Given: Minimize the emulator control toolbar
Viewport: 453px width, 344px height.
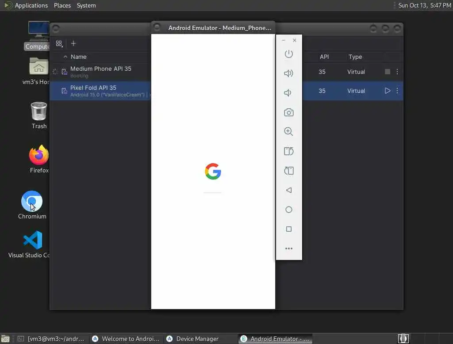Looking at the screenshot, I should (284, 40).
